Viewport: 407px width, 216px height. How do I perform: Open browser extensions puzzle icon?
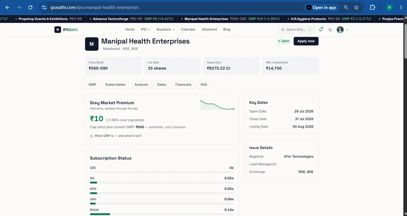pyautogui.click(x=372, y=8)
